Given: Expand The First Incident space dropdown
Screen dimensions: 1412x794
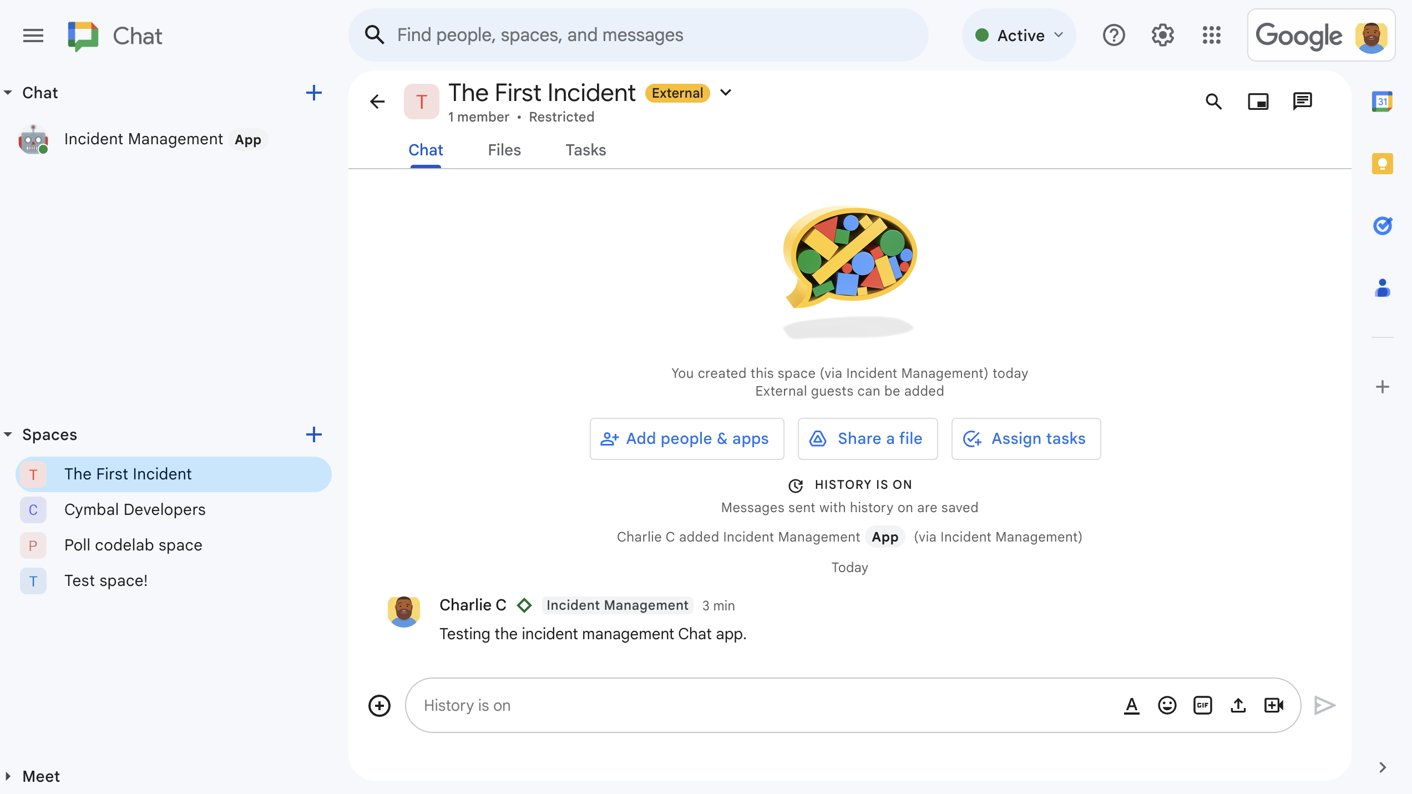Looking at the screenshot, I should [x=728, y=93].
